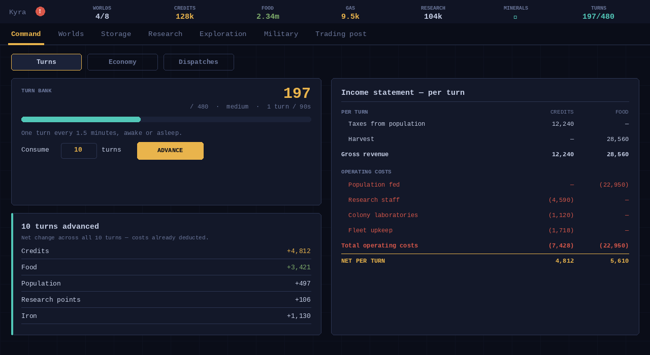
Task: Click the '10 turns advanced' heading
Action: [60, 227]
